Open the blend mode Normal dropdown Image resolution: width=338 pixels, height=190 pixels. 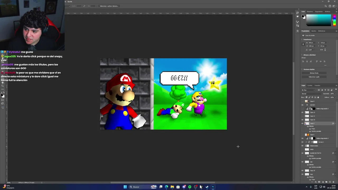(312, 94)
